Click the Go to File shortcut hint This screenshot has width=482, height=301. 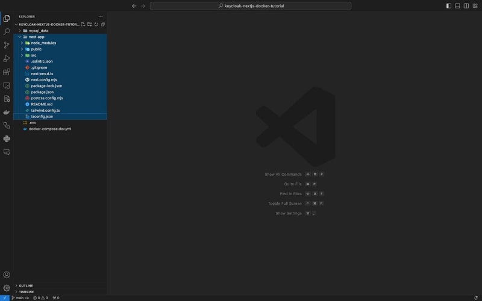[x=300, y=184]
